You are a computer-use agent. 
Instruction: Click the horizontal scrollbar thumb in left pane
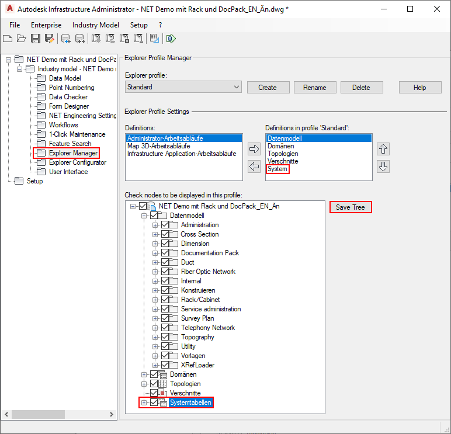[x=38, y=415]
